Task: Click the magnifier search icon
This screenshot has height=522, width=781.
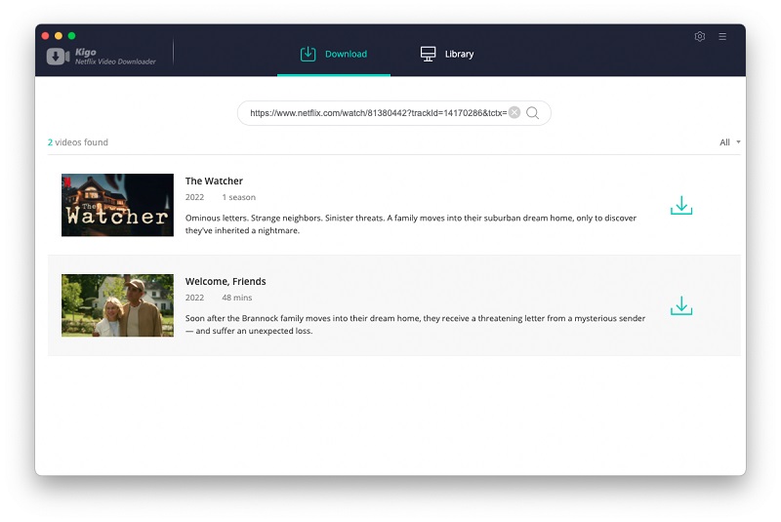Action: [532, 113]
